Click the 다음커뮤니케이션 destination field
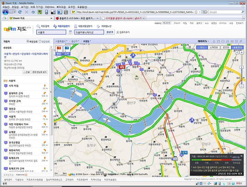 pyautogui.click(x=89, y=32)
